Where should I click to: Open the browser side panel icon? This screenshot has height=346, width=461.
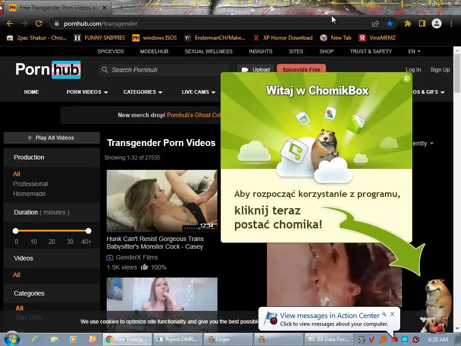422,23
